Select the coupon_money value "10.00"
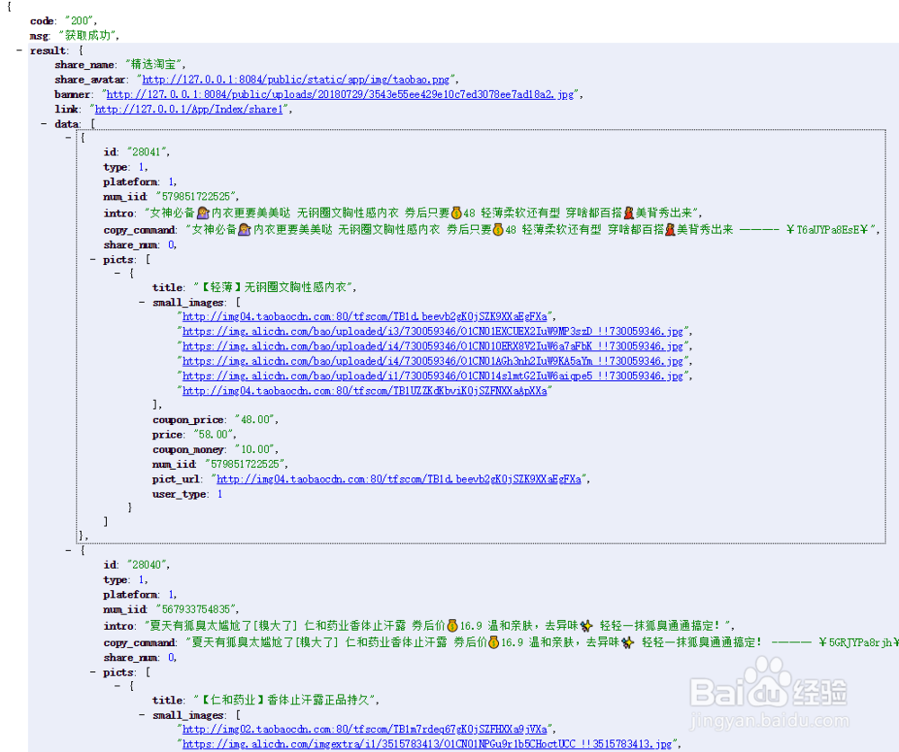This screenshot has width=899, height=752. tap(254, 449)
